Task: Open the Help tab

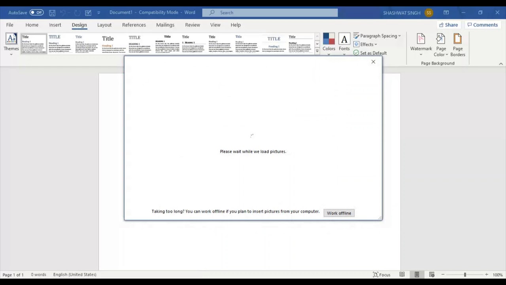Action: (236, 25)
